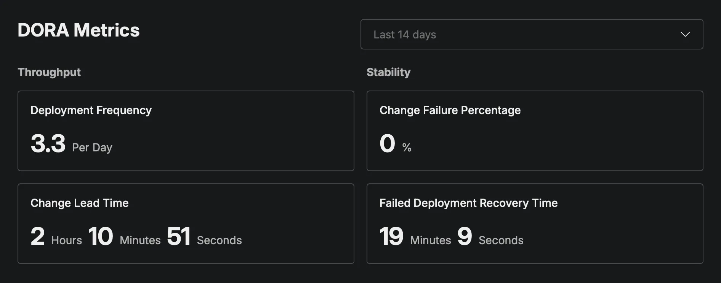Image resolution: width=721 pixels, height=283 pixels.
Task: Click the 51 Seconds lead time value
Action: click(x=204, y=237)
